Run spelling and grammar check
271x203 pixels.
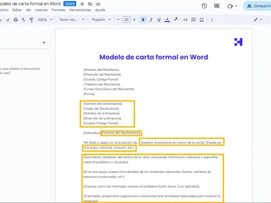point(23,20)
